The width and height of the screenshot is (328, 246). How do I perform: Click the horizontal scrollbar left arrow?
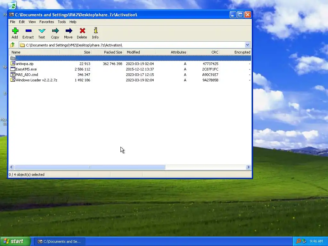pyautogui.click(x=12, y=167)
